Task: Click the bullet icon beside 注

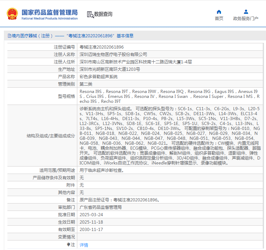Action: (x=69, y=244)
